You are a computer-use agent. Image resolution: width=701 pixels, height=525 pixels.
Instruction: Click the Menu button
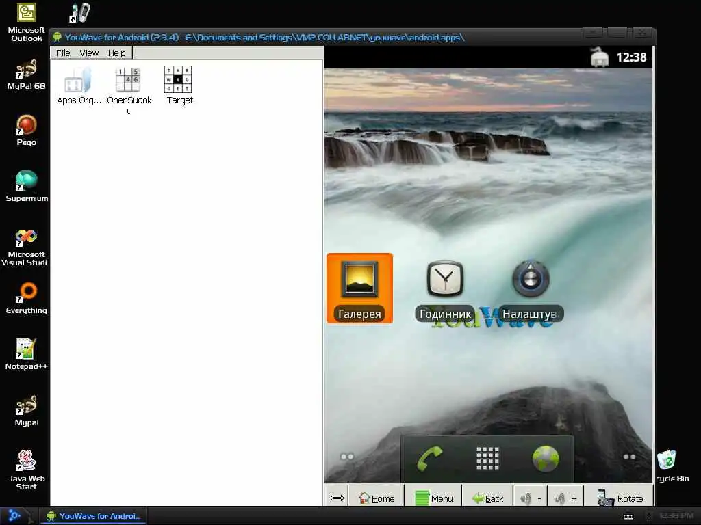click(433, 498)
